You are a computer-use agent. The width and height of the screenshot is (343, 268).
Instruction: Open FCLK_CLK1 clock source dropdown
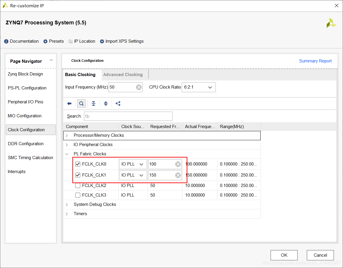click(133, 175)
